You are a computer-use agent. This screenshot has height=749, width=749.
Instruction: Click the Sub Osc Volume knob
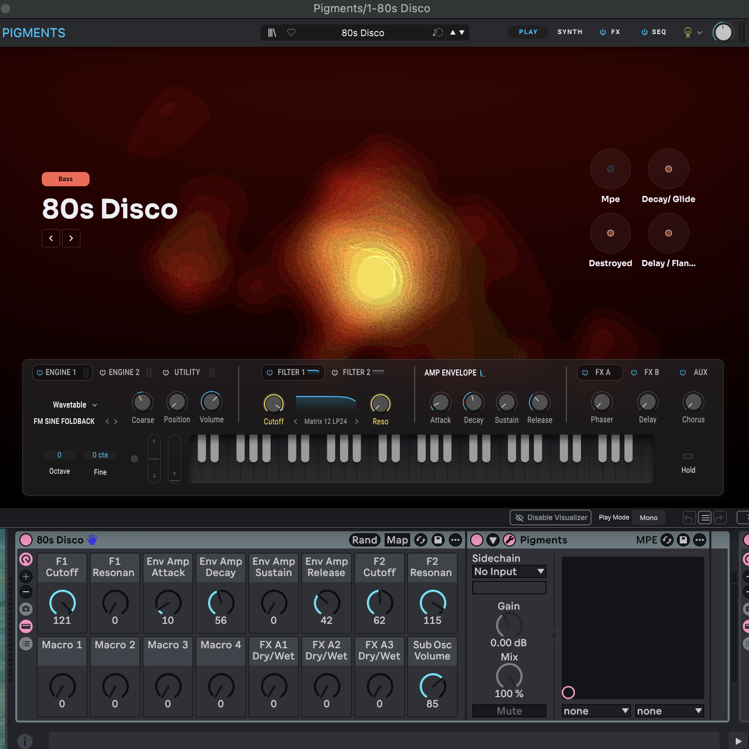[x=433, y=686]
